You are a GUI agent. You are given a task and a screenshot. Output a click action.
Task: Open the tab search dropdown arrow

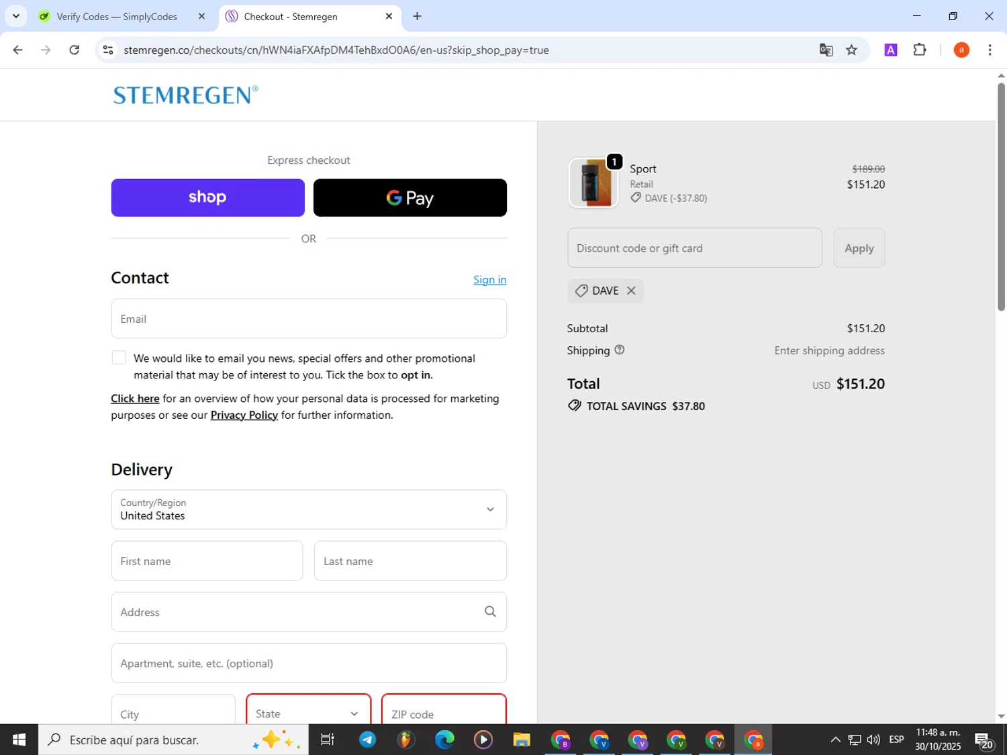coord(16,16)
